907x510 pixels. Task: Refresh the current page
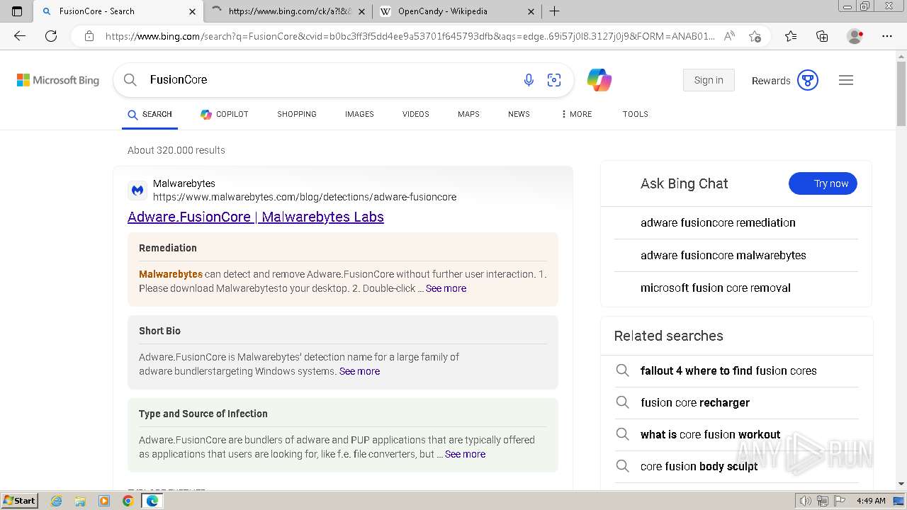(x=51, y=36)
